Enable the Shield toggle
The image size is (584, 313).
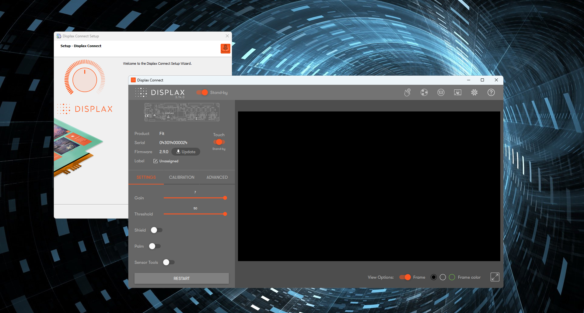pyautogui.click(x=156, y=230)
